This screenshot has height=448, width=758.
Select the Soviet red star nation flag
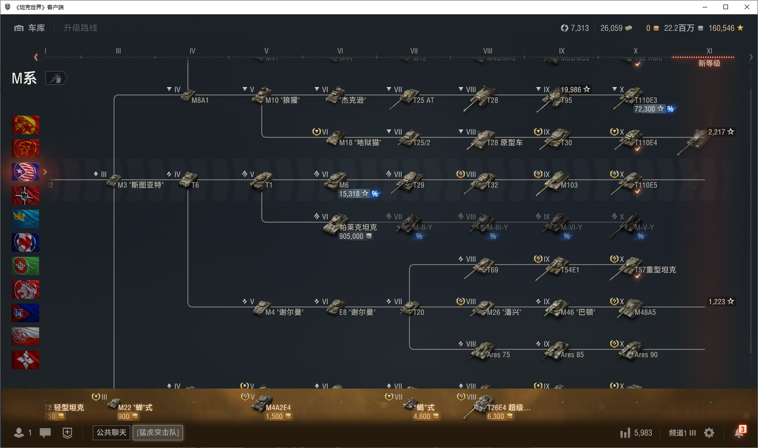(25, 148)
